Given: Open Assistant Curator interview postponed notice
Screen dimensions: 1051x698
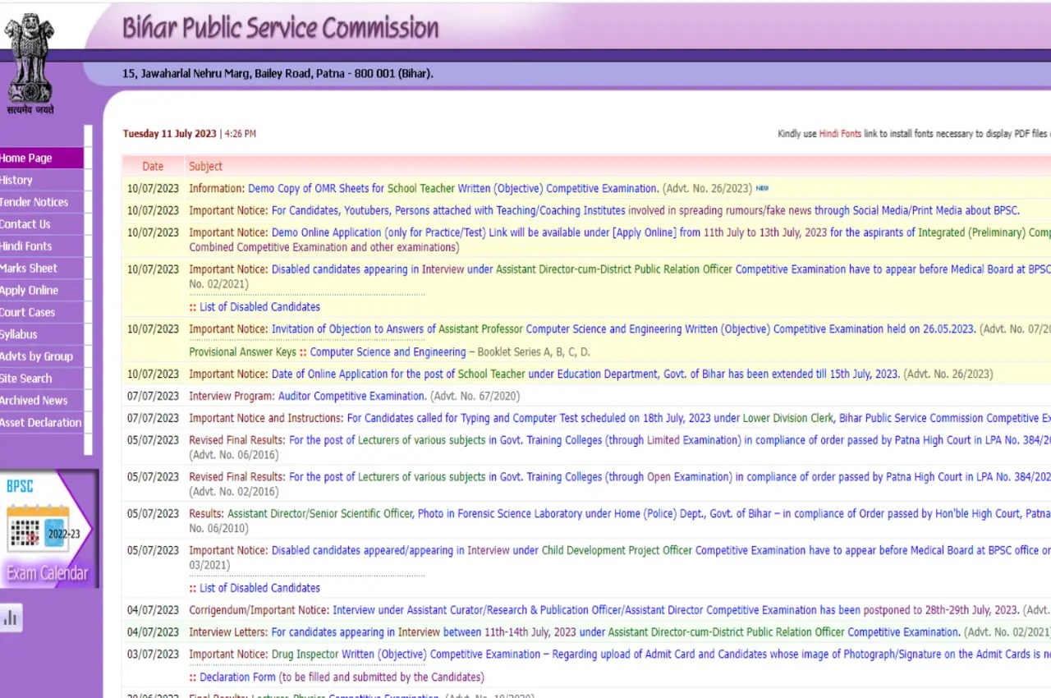Looking at the screenshot, I should 676,610.
